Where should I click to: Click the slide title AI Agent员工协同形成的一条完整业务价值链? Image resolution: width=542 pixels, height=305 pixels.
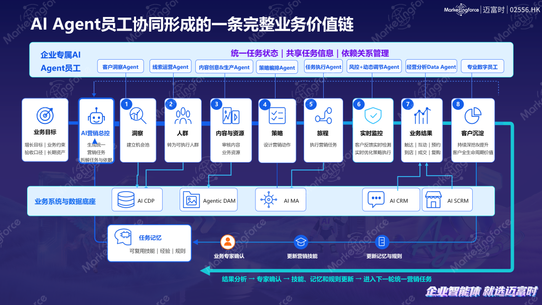click(192, 24)
